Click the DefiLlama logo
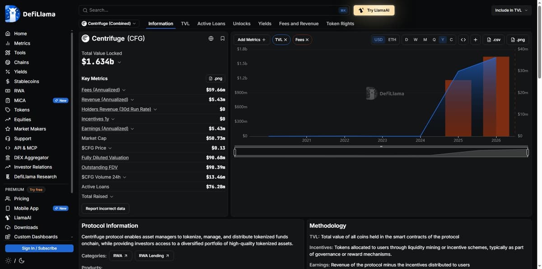The width and height of the screenshot is (542, 269). click(x=30, y=14)
